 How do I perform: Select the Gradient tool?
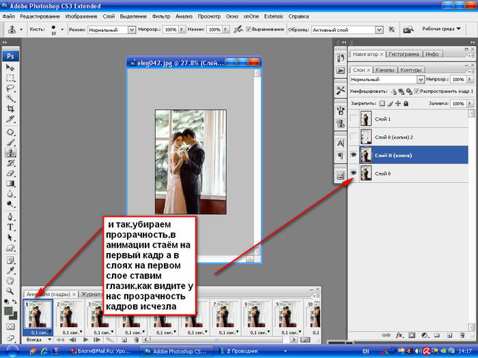10,183
